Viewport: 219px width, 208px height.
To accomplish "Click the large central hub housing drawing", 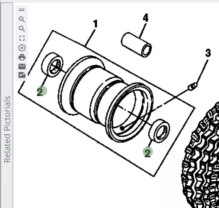I will click(106, 99).
